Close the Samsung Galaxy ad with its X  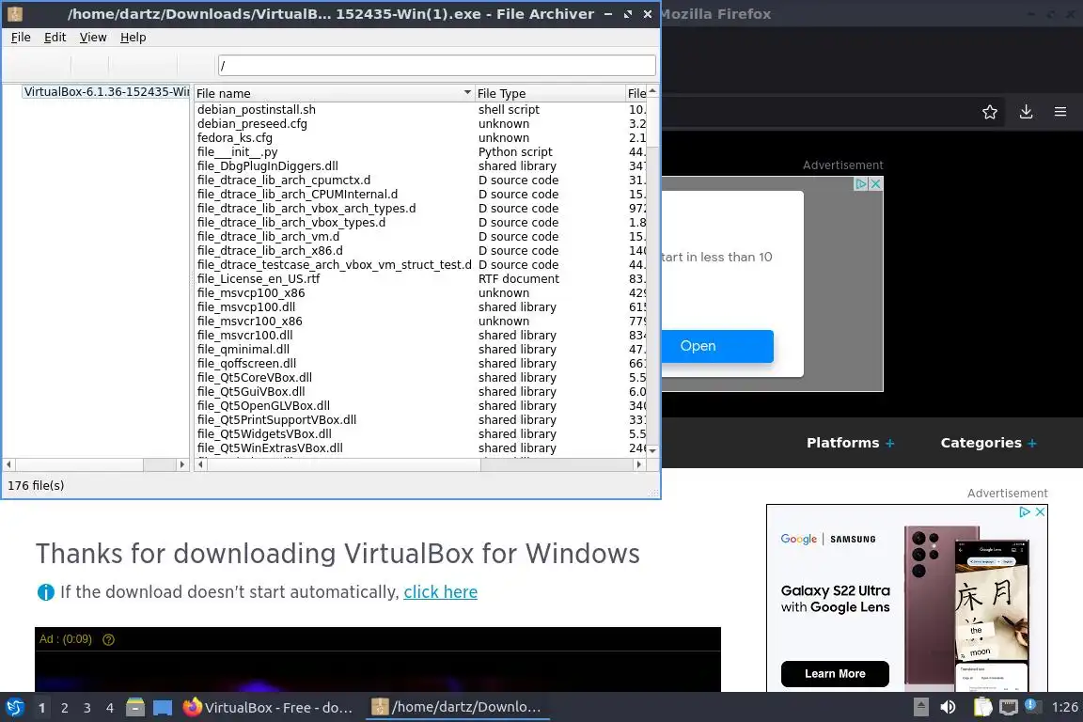click(1040, 512)
